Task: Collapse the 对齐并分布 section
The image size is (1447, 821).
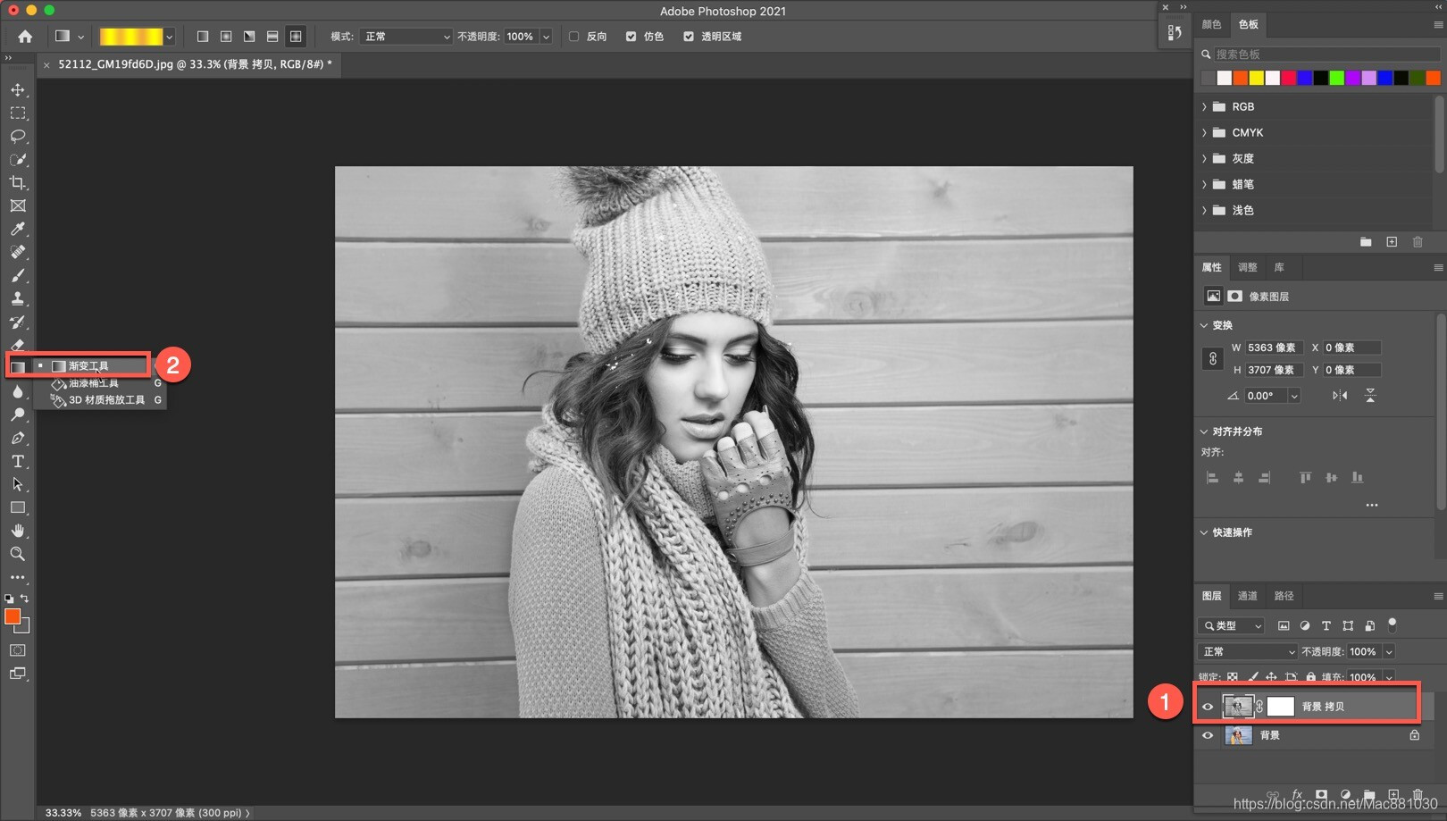Action: (x=1204, y=431)
